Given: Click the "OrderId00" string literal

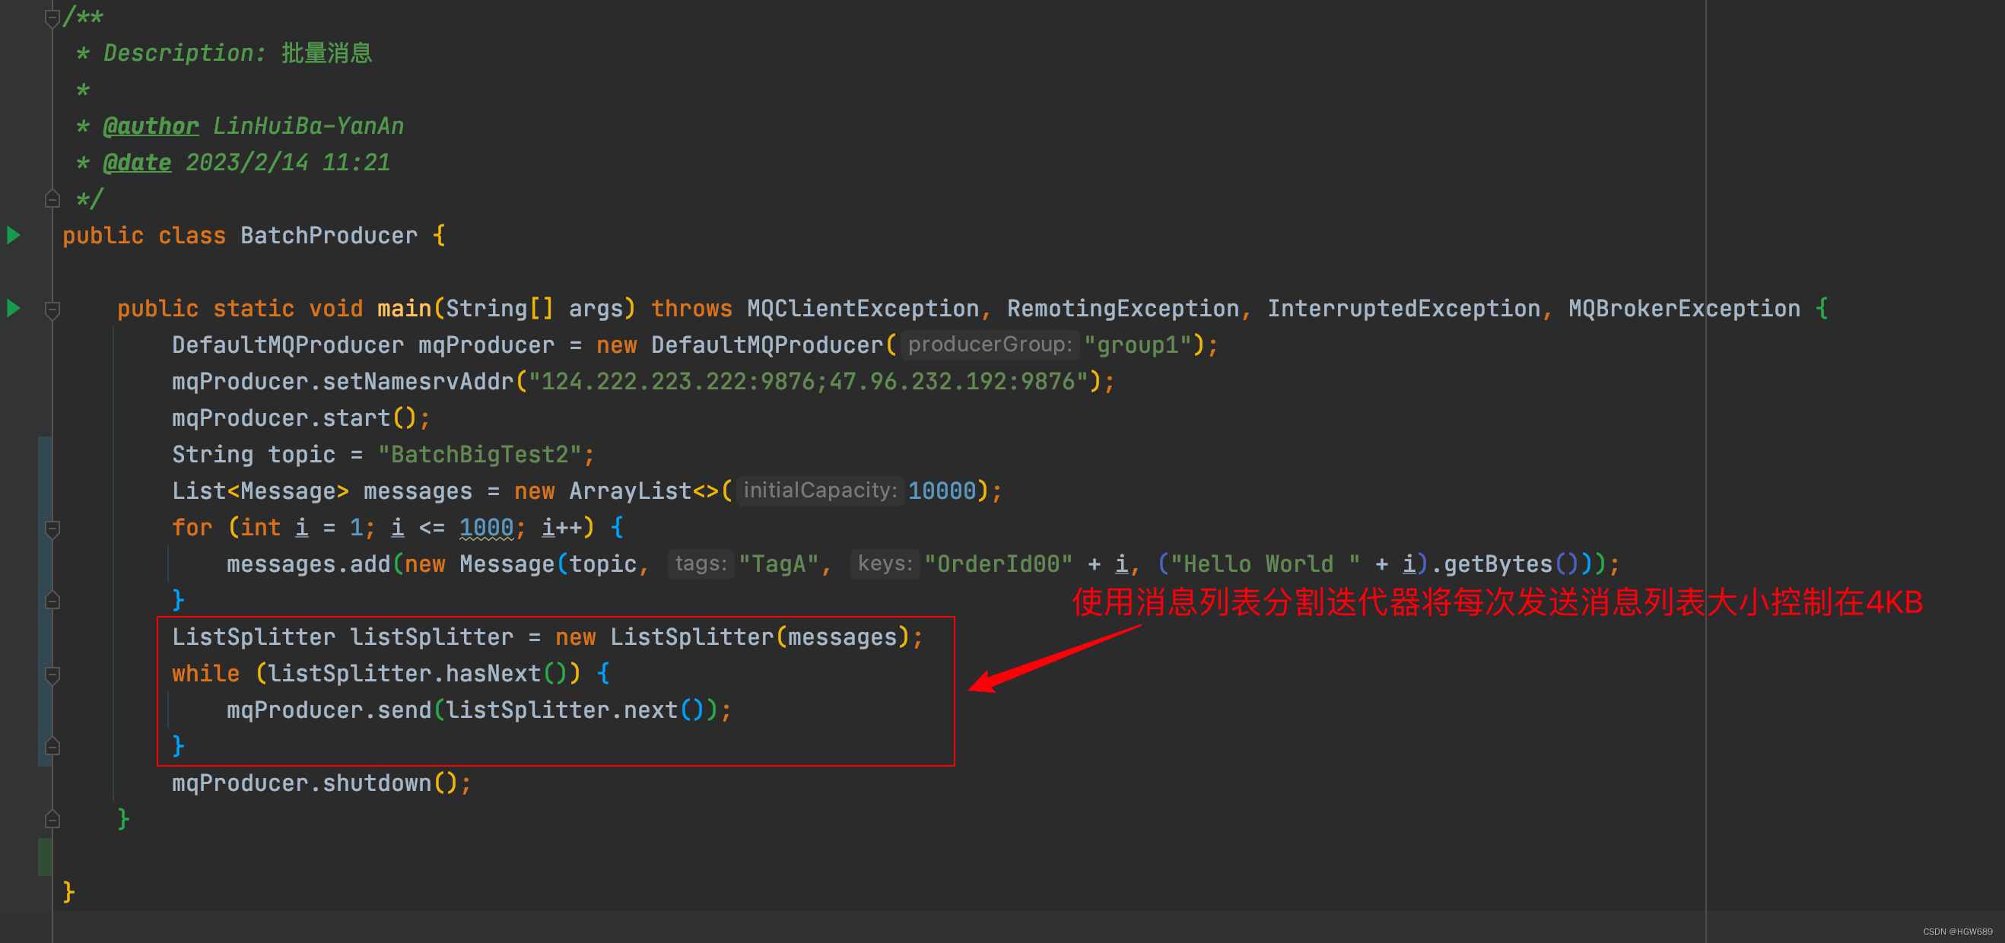Looking at the screenshot, I should (999, 564).
